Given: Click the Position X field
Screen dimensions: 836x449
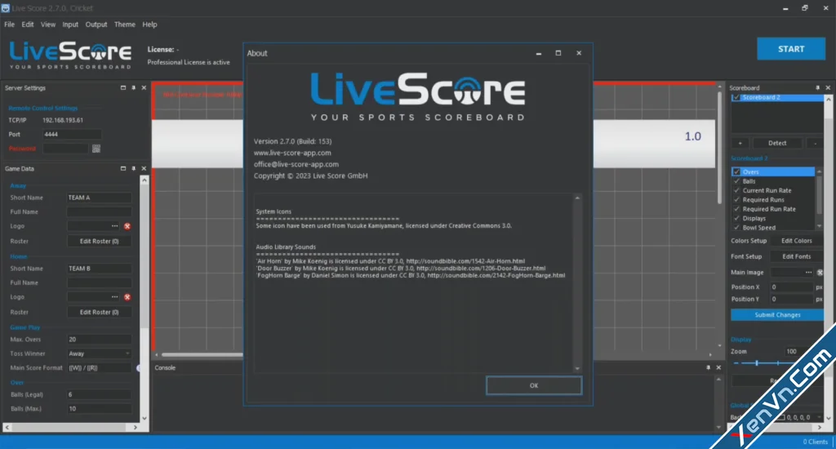Looking at the screenshot, I should 792,287.
